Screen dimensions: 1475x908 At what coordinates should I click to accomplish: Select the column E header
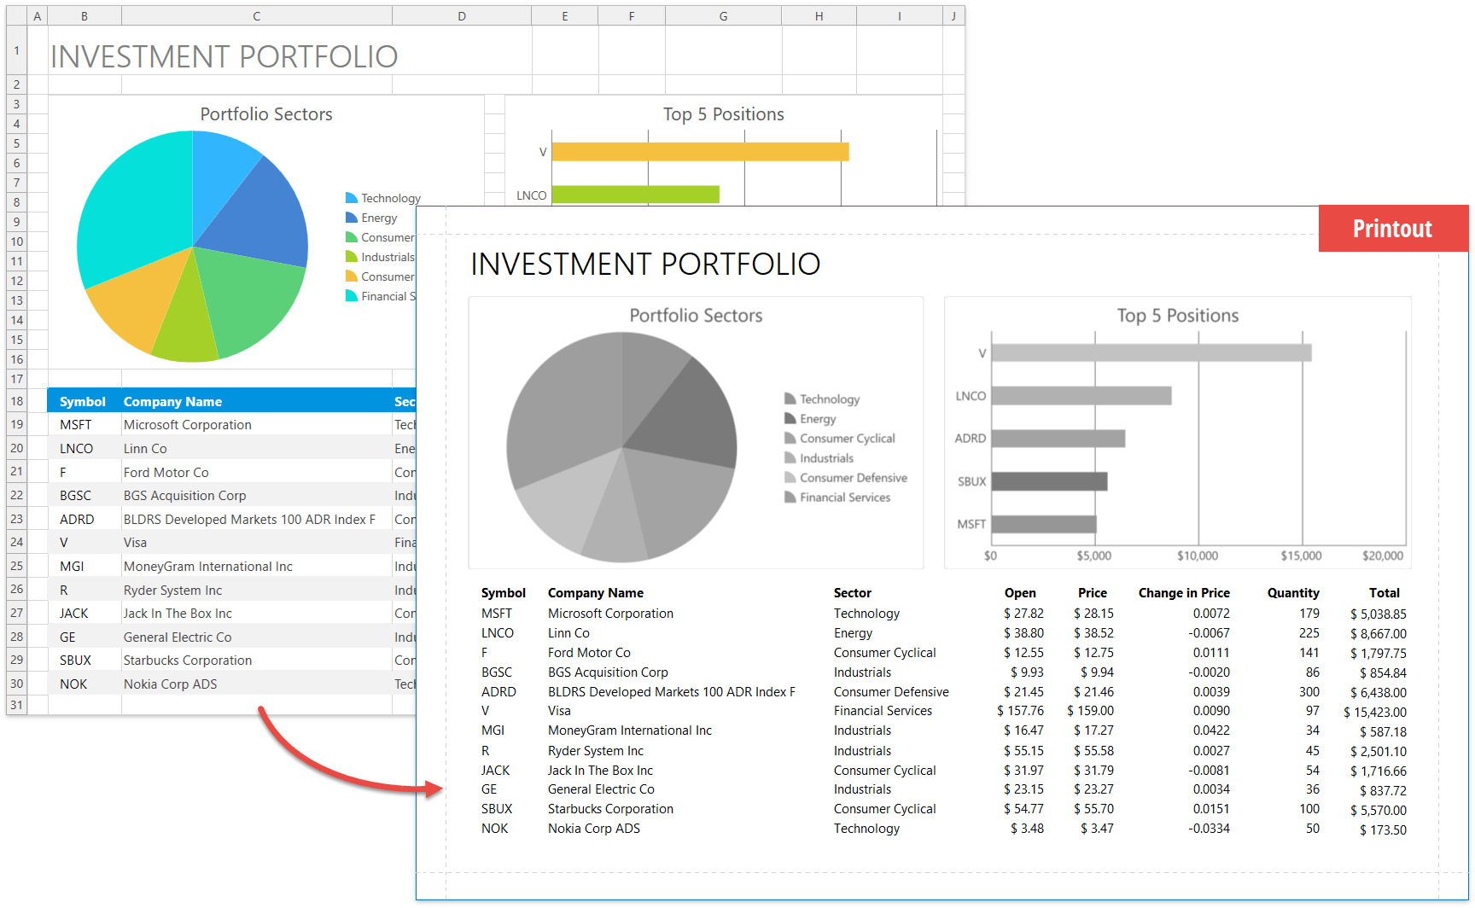(x=564, y=15)
